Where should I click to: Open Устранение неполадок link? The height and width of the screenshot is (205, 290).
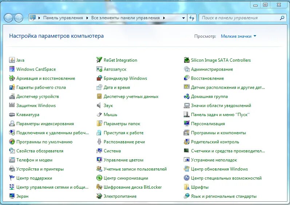(x=214, y=160)
